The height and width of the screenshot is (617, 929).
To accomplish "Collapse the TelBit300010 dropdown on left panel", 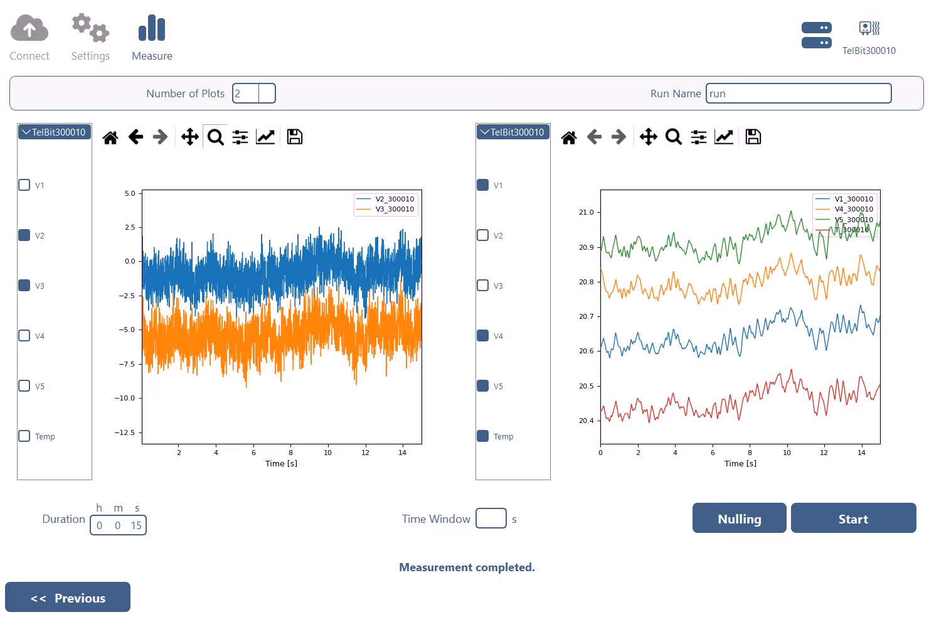I will coord(54,131).
